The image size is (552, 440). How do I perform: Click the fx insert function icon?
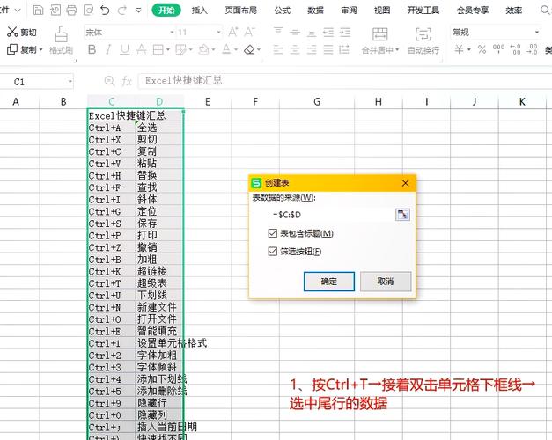click(127, 82)
